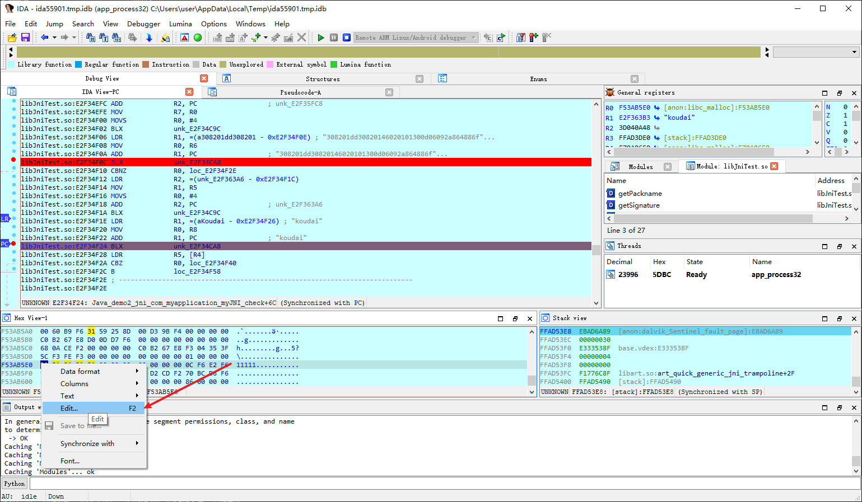Screen dimensions: 862x502
Task: Click the convert to data toolbar icon
Action: 230,37
